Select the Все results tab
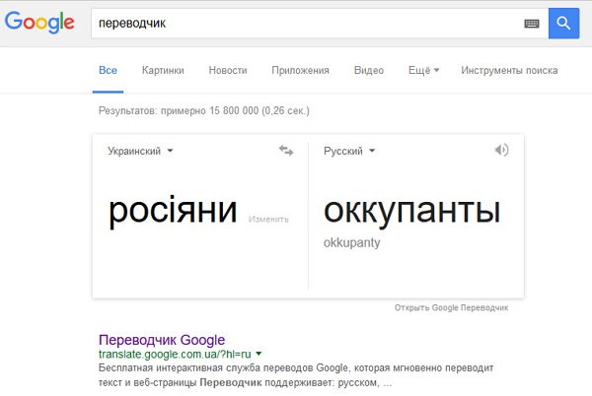The height and width of the screenshot is (396, 592). click(x=108, y=70)
